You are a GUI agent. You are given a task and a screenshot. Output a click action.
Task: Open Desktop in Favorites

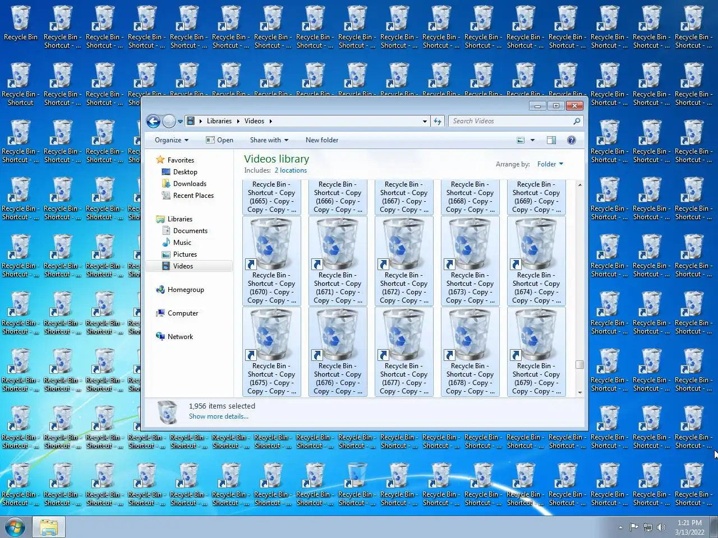click(185, 172)
